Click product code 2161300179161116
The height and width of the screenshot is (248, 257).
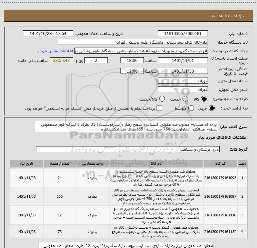point(220,215)
